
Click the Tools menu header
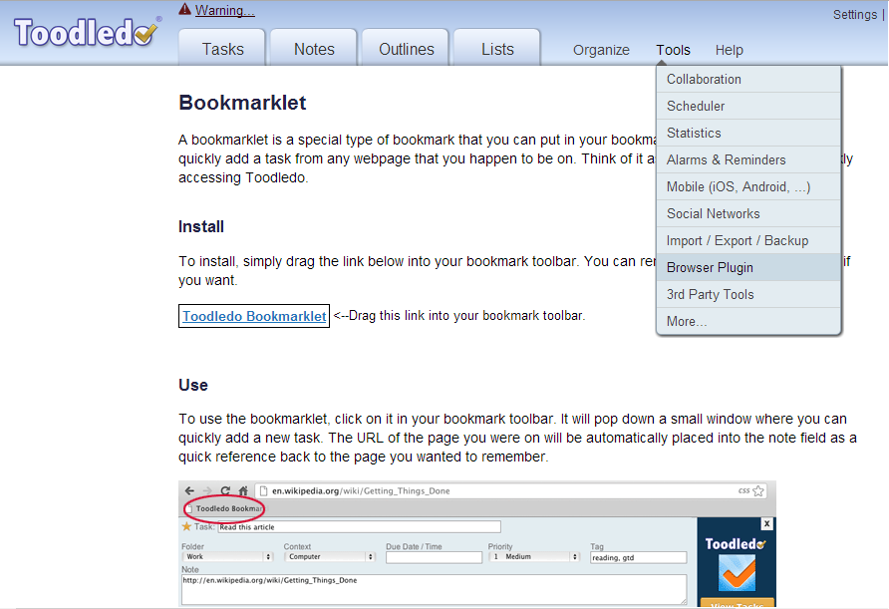673,50
